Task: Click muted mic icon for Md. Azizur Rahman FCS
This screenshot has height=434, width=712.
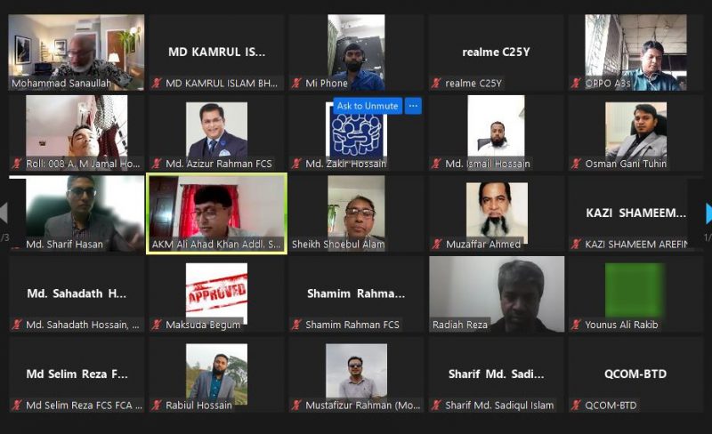Action: pos(158,164)
